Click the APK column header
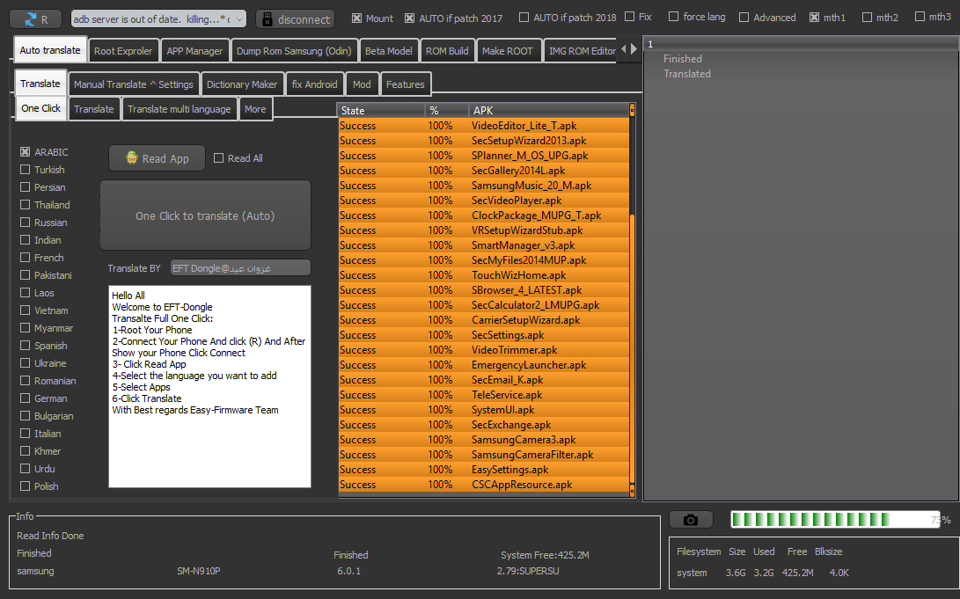 click(x=548, y=110)
